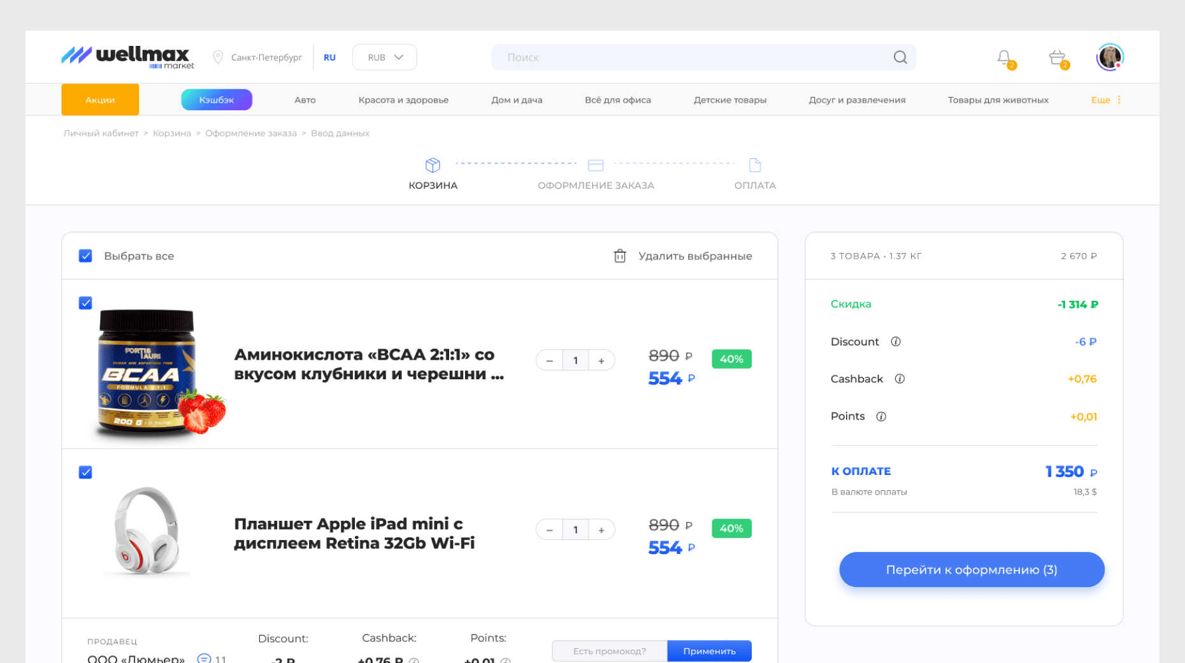Click the 1 350 ₽ total to pay
1185x663 pixels.
click(x=1072, y=472)
